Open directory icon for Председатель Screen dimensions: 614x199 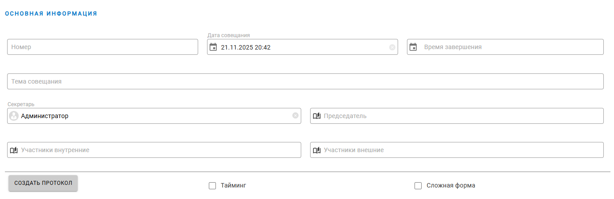317,116
